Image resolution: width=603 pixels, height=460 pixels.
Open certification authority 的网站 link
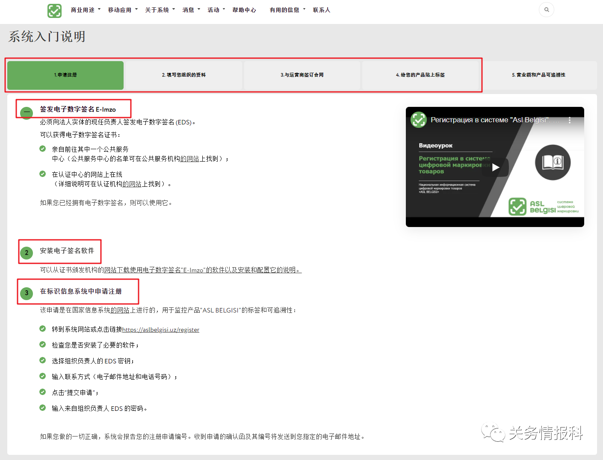pyautogui.click(x=132, y=184)
